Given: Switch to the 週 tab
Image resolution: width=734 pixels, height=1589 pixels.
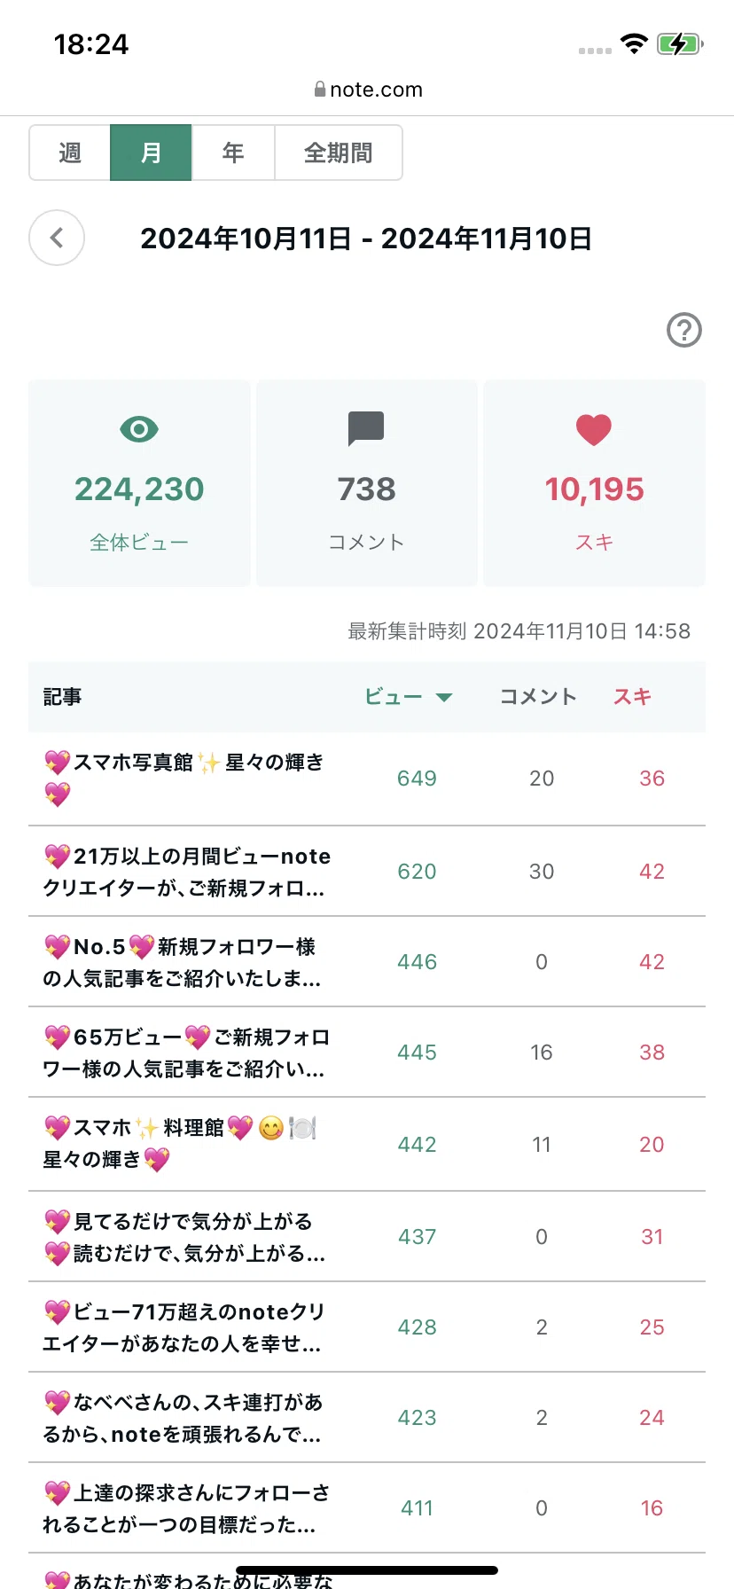Looking at the screenshot, I should click(x=70, y=153).
